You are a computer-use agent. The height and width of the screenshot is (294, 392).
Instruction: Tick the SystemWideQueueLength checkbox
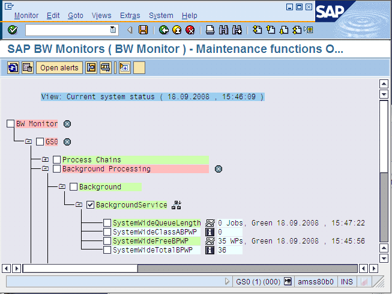[107, 223]
